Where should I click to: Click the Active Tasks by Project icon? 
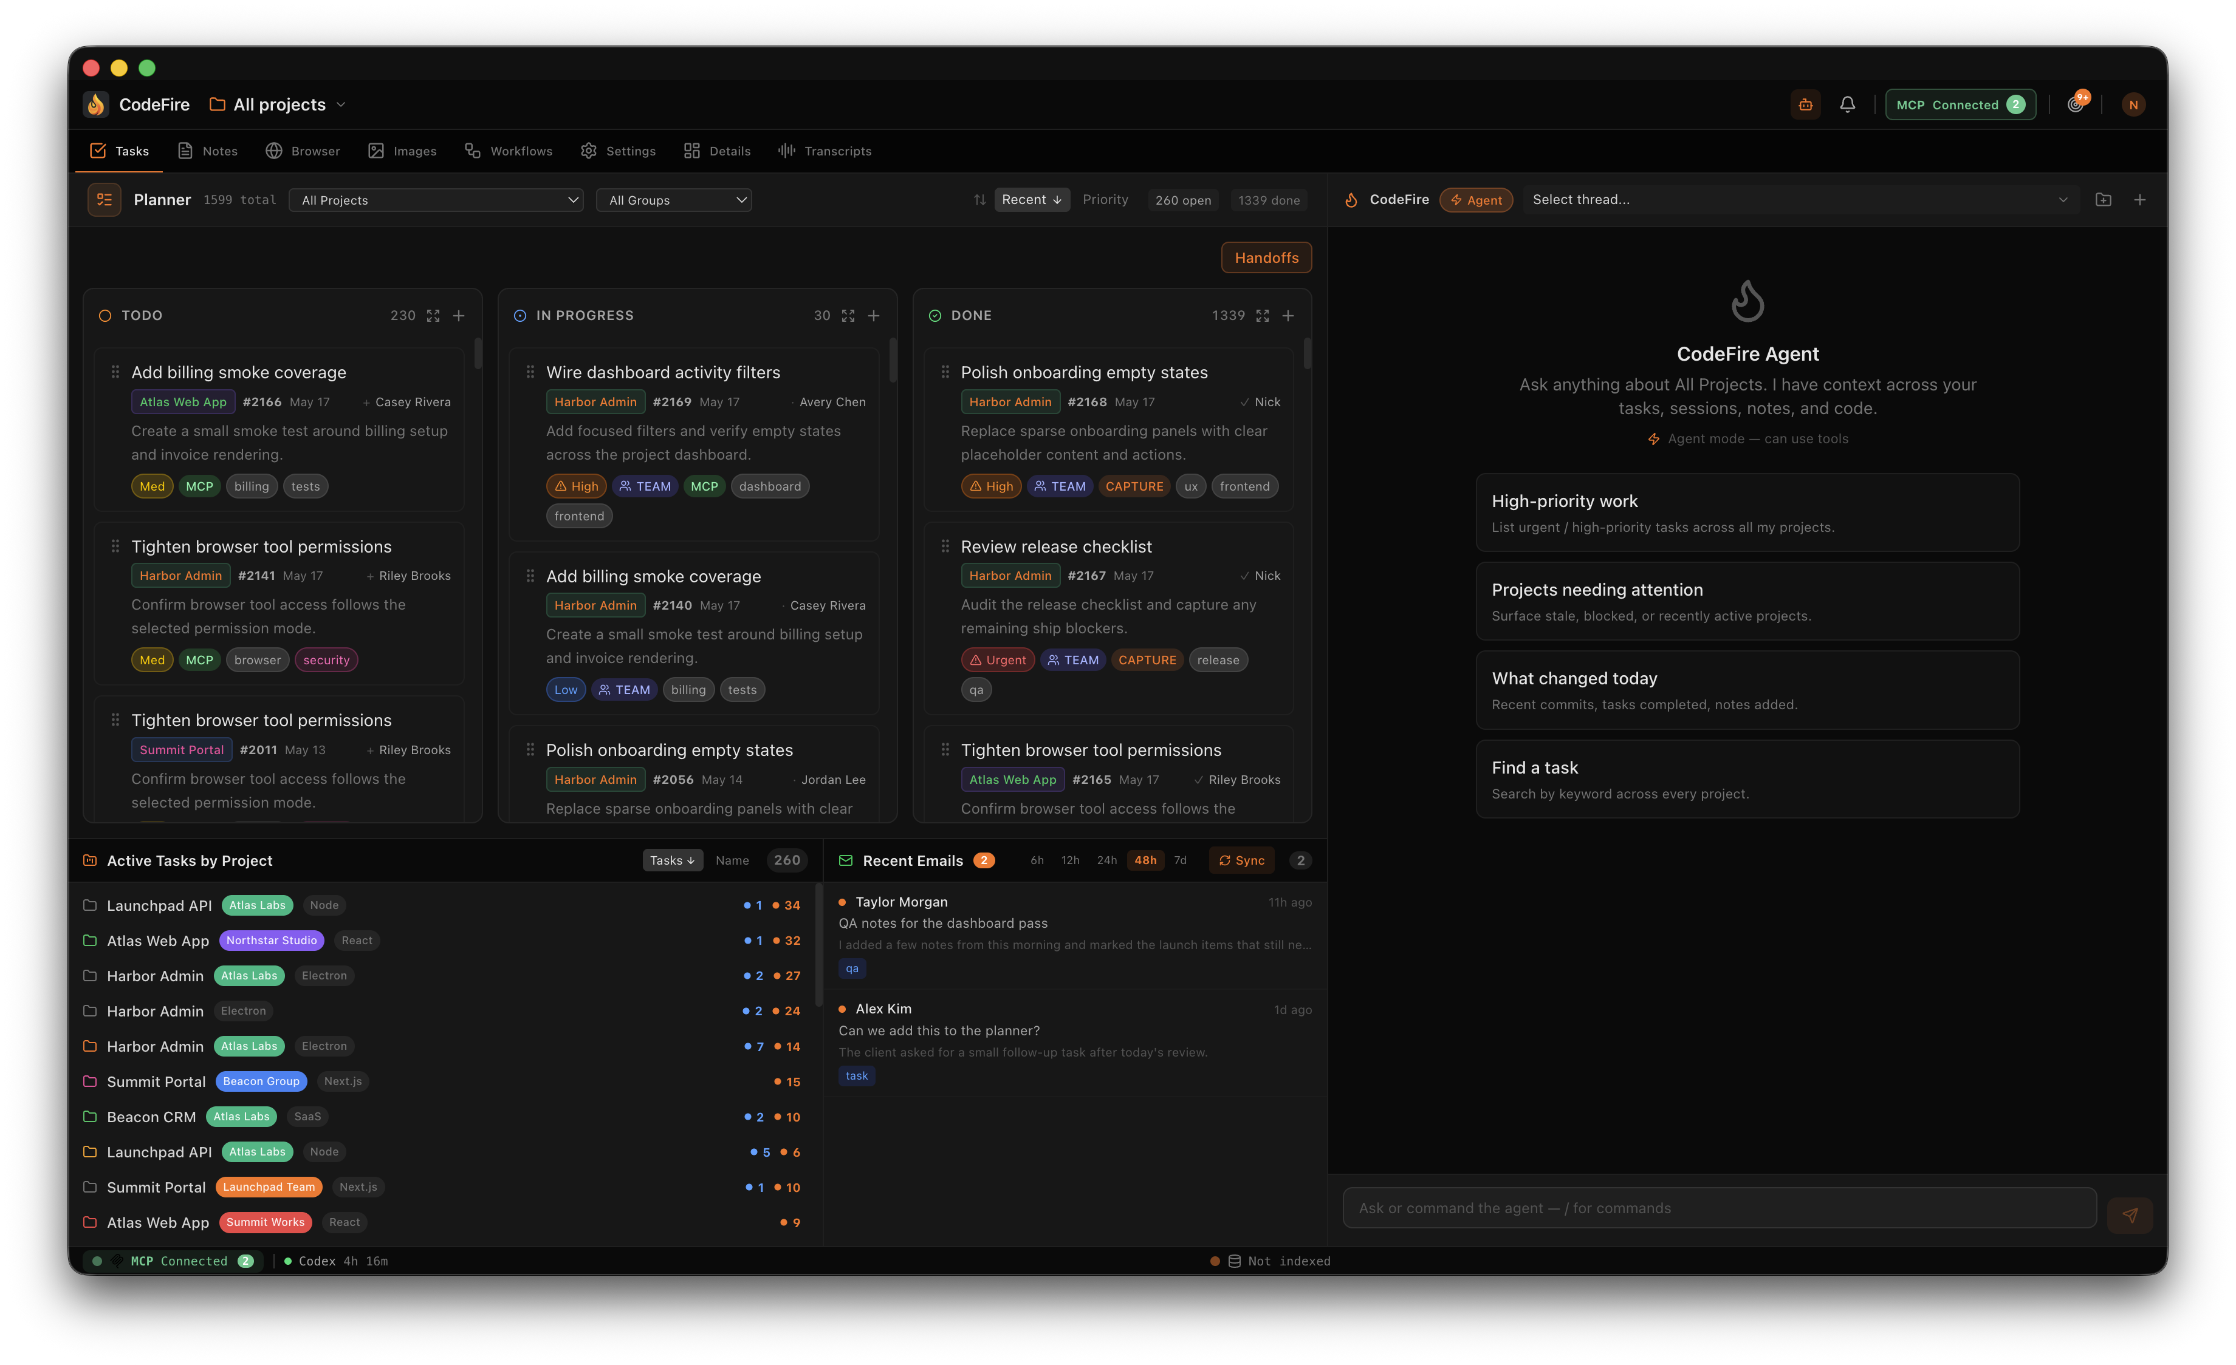pos(90,861)
